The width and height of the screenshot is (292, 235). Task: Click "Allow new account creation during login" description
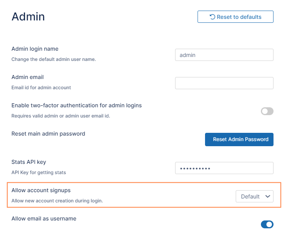[57, 201]
